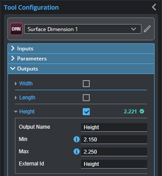Open the Surface Dimension 1 dropdown
Screen dimensions: 162x176
(x=83, y=29)
